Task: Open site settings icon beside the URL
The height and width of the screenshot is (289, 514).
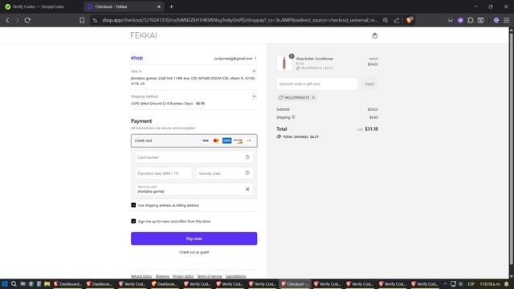Action: 95,20
